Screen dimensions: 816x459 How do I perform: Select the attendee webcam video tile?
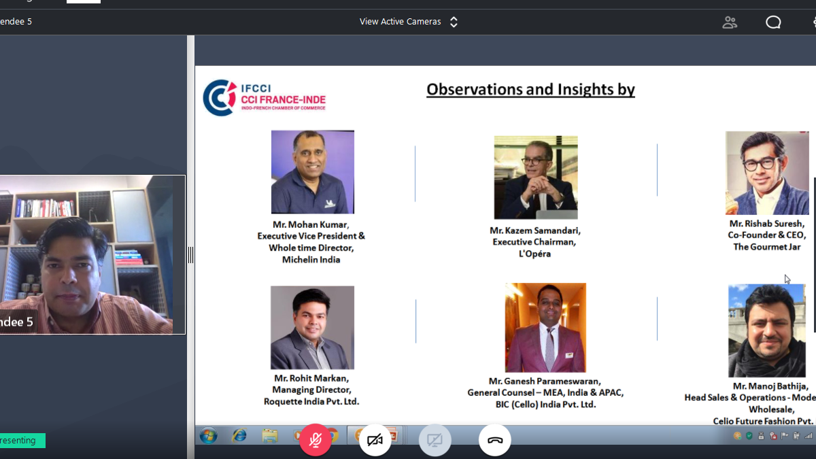click(92, 254)
